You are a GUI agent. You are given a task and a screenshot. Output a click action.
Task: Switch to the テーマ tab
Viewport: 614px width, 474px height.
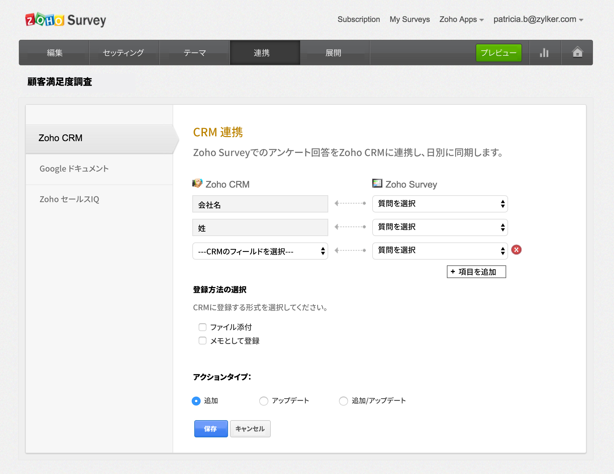click(194, 53)
